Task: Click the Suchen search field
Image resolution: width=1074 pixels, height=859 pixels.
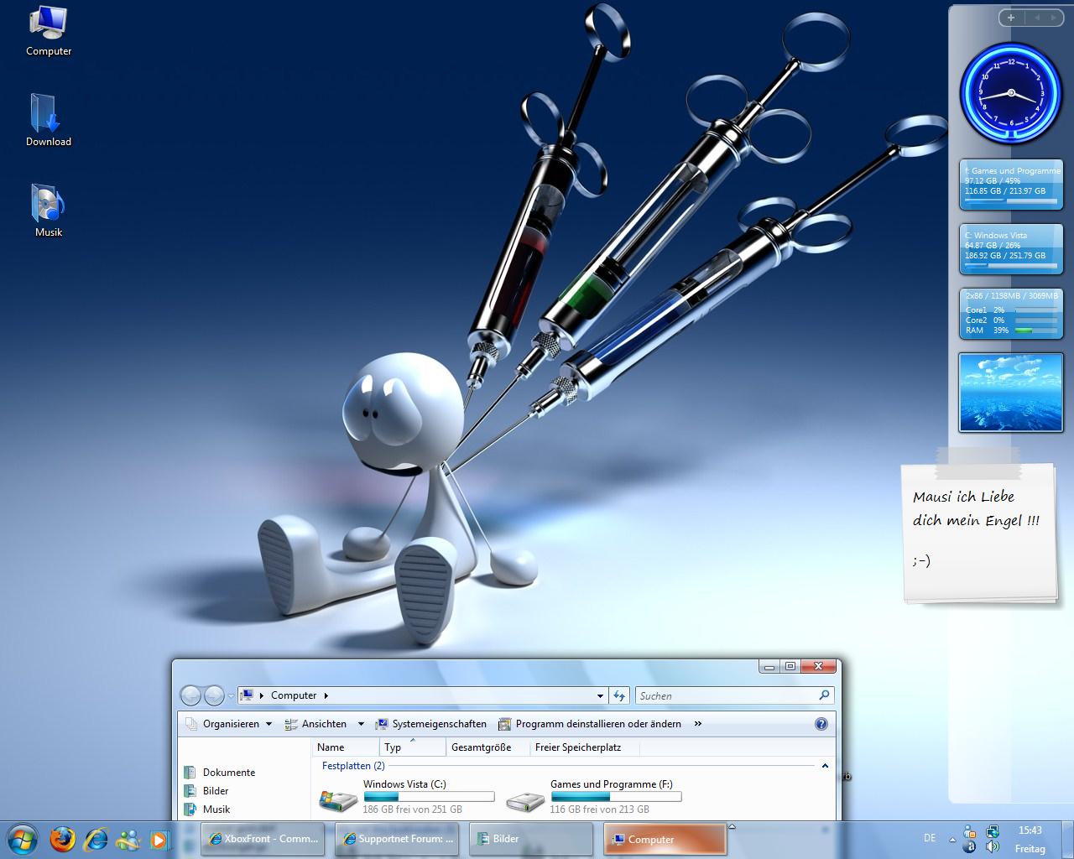Action: [x=726, y=695]
